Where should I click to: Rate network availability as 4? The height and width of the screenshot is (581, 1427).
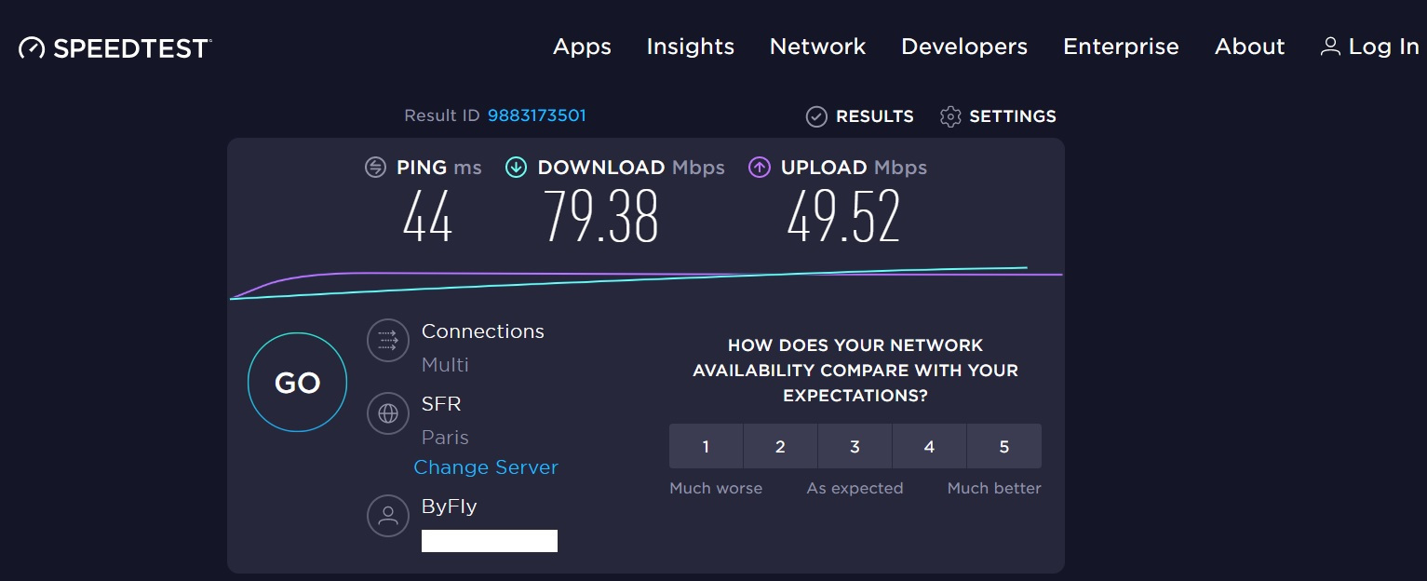point(929,446)
